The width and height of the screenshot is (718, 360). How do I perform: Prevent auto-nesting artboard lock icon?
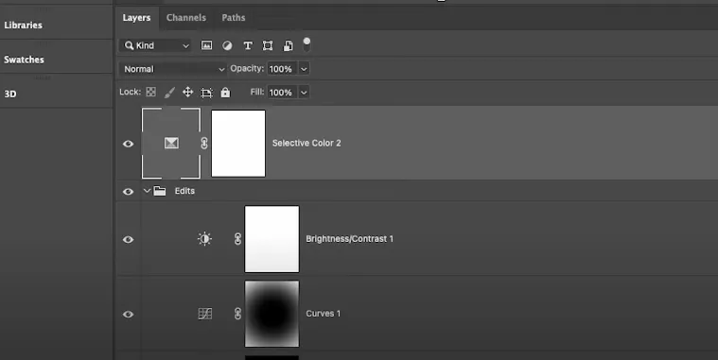coord(206,93)
